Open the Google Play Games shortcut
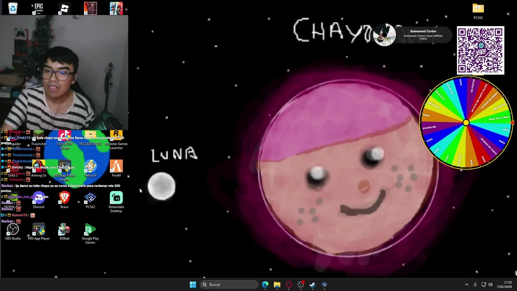This screenshot has width=517, height=291. coord(90,234)
